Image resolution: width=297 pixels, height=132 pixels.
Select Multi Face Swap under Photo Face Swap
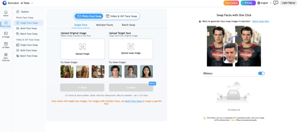[28, 28]
